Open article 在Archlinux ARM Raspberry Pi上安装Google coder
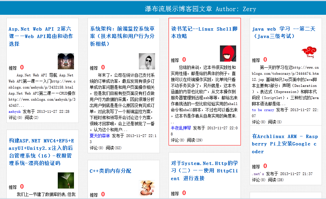Image resolution: width=326 pixels, height=199 pixels. [x=285, y=144]
